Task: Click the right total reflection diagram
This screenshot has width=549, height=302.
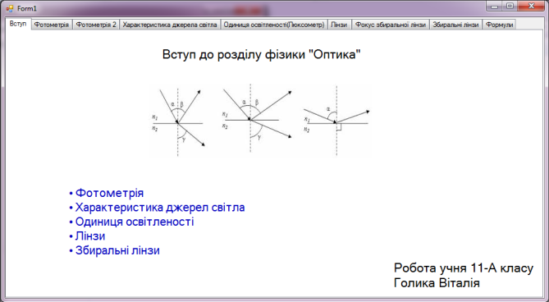Action: [336, 121]
